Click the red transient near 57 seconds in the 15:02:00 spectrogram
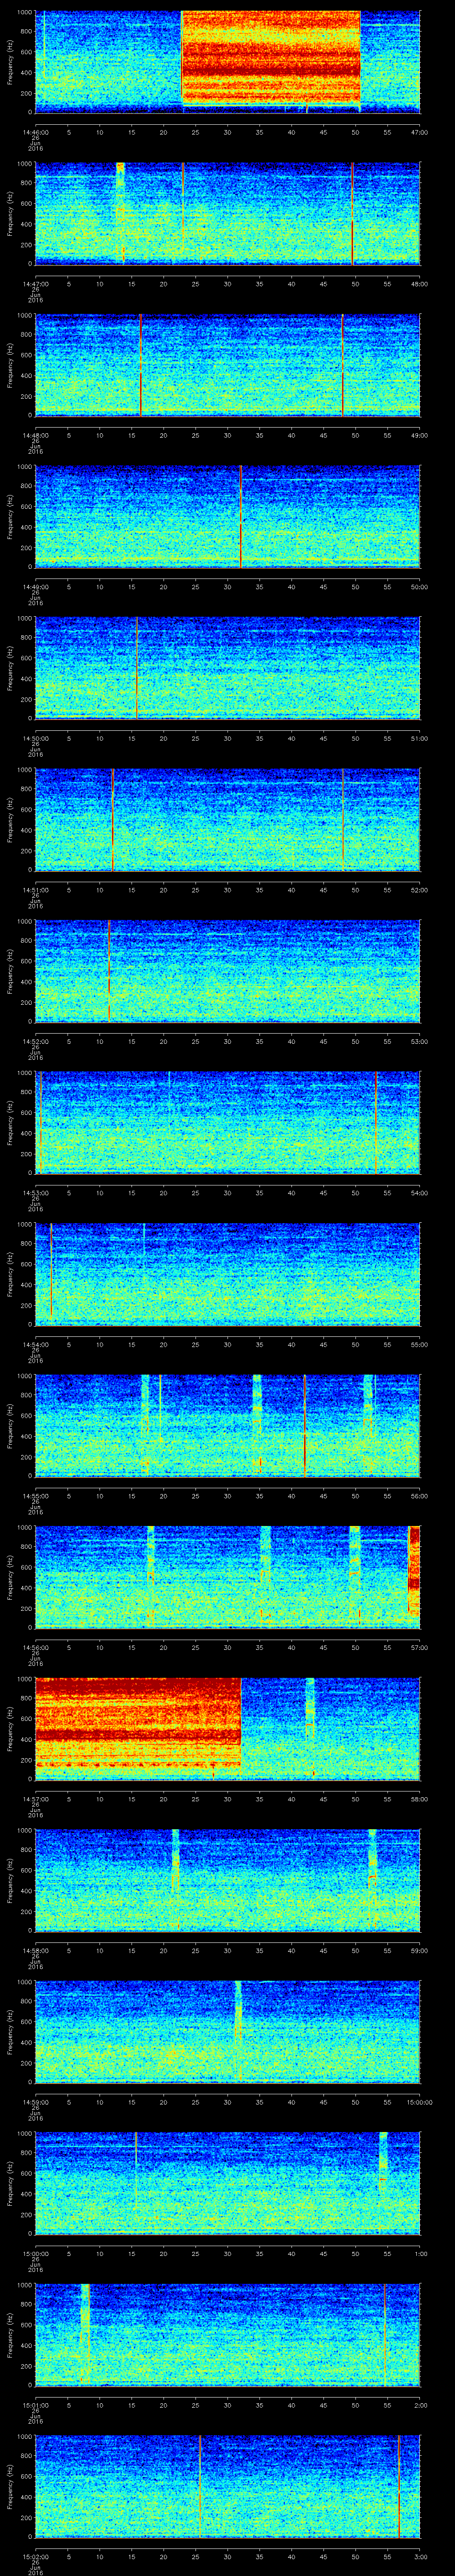455x2576 pixels. [x=399, y=2486]
